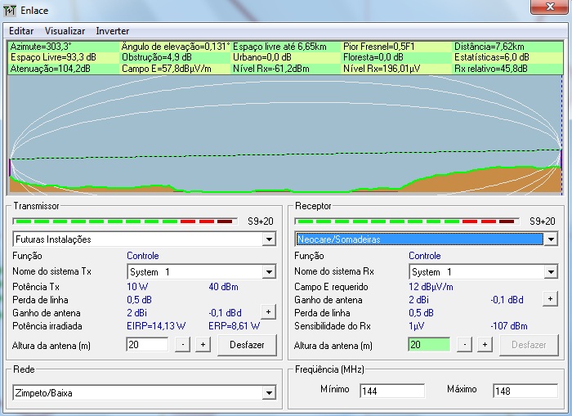This screenshot has height=416, width=572.
Task: Open the Visualizar menu
Action: point(65,30)
